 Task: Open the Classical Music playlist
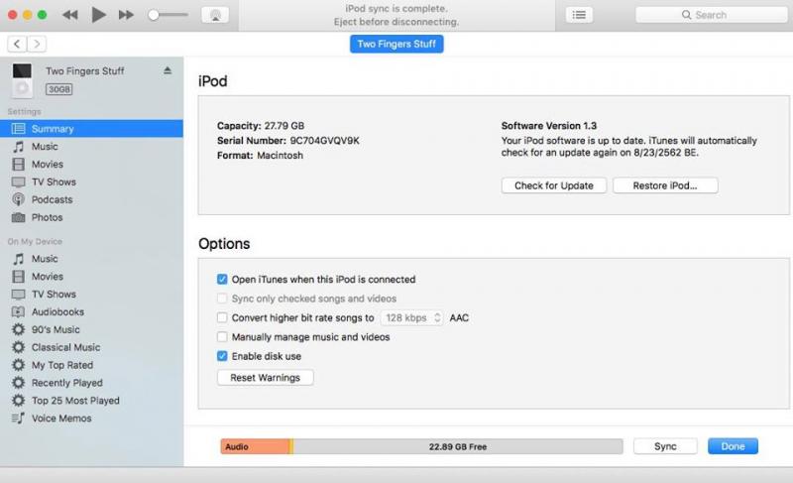click(91, 347)
